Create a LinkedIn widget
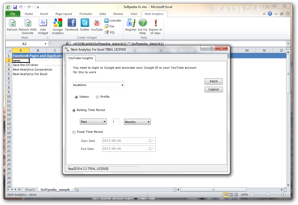 point(113,20)
